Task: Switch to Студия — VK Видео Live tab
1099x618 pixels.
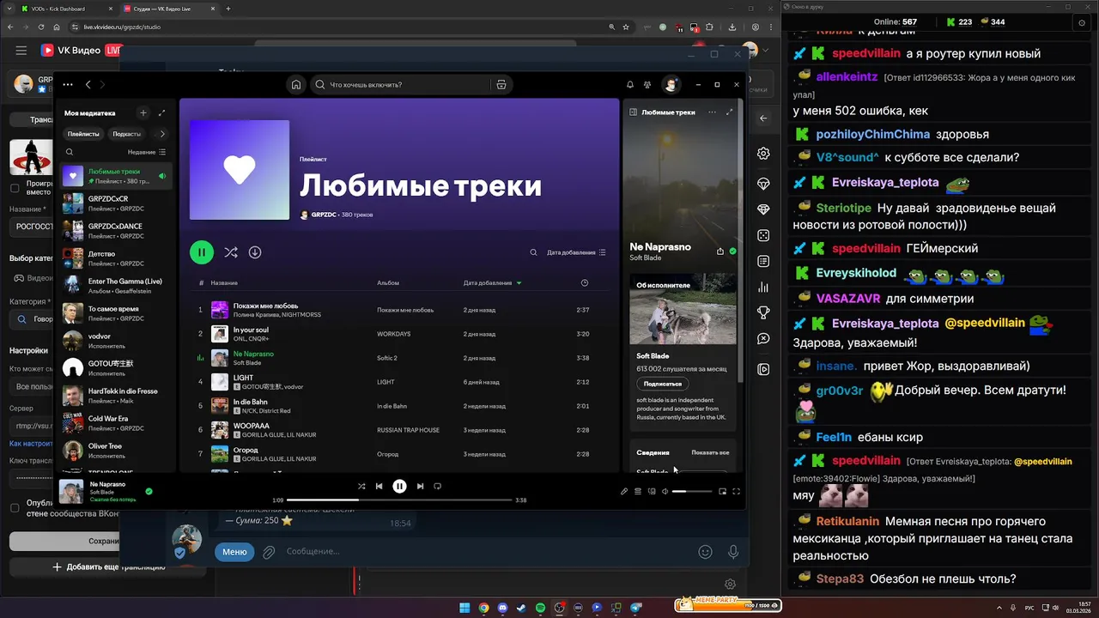Action: (x=167, y=9)
